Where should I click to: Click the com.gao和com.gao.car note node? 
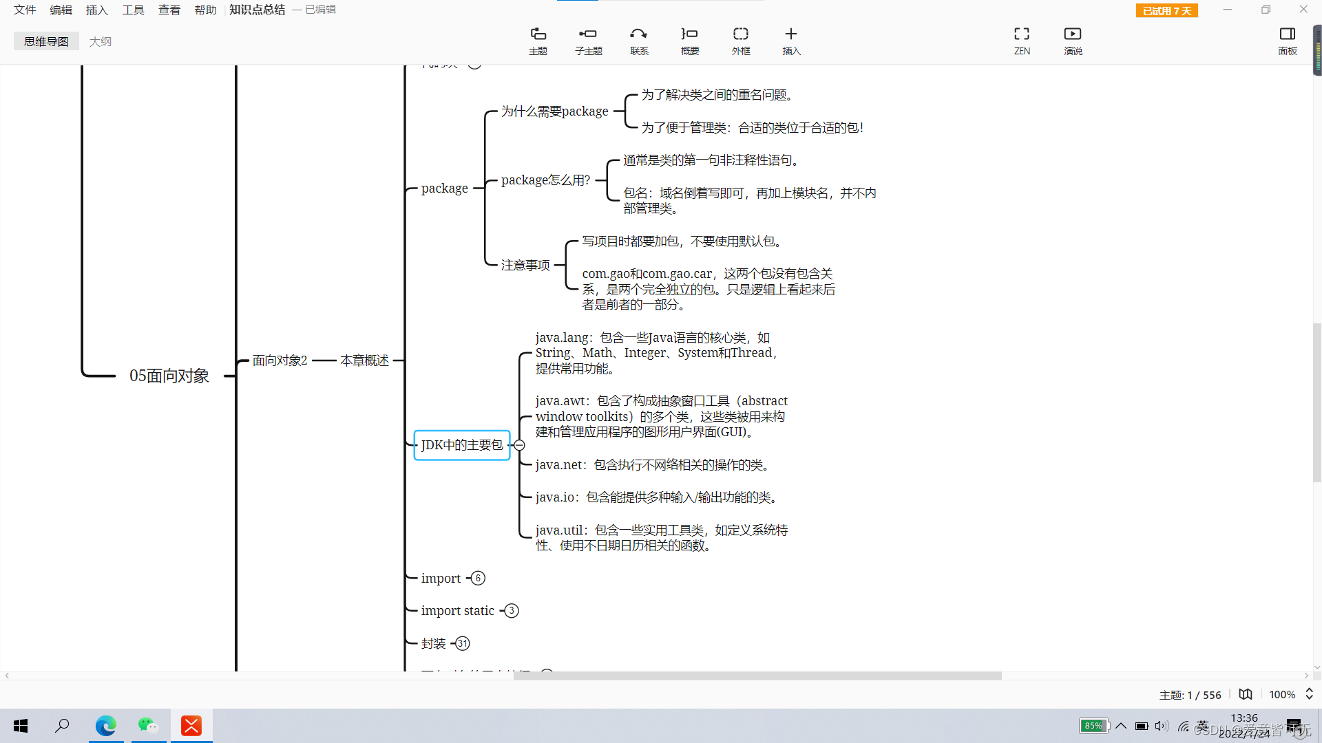click(x=709, y=289)
